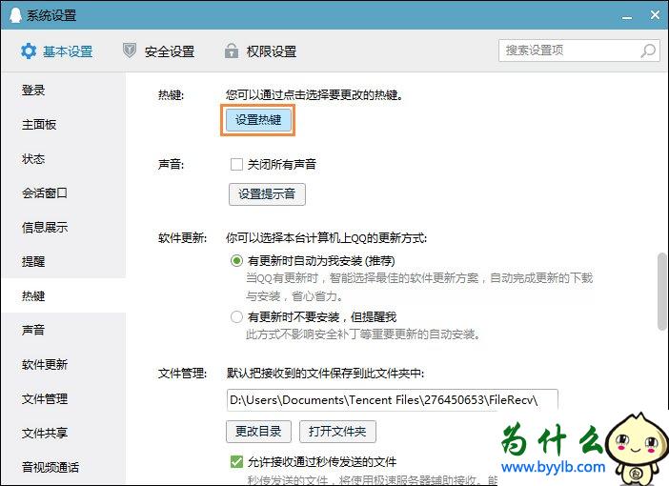Click the 热键: section label in content

coord(171,94)
